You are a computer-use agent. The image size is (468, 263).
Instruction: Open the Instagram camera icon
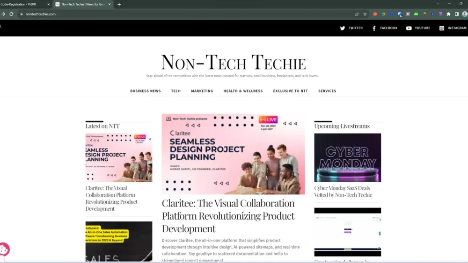click(441, 28)
